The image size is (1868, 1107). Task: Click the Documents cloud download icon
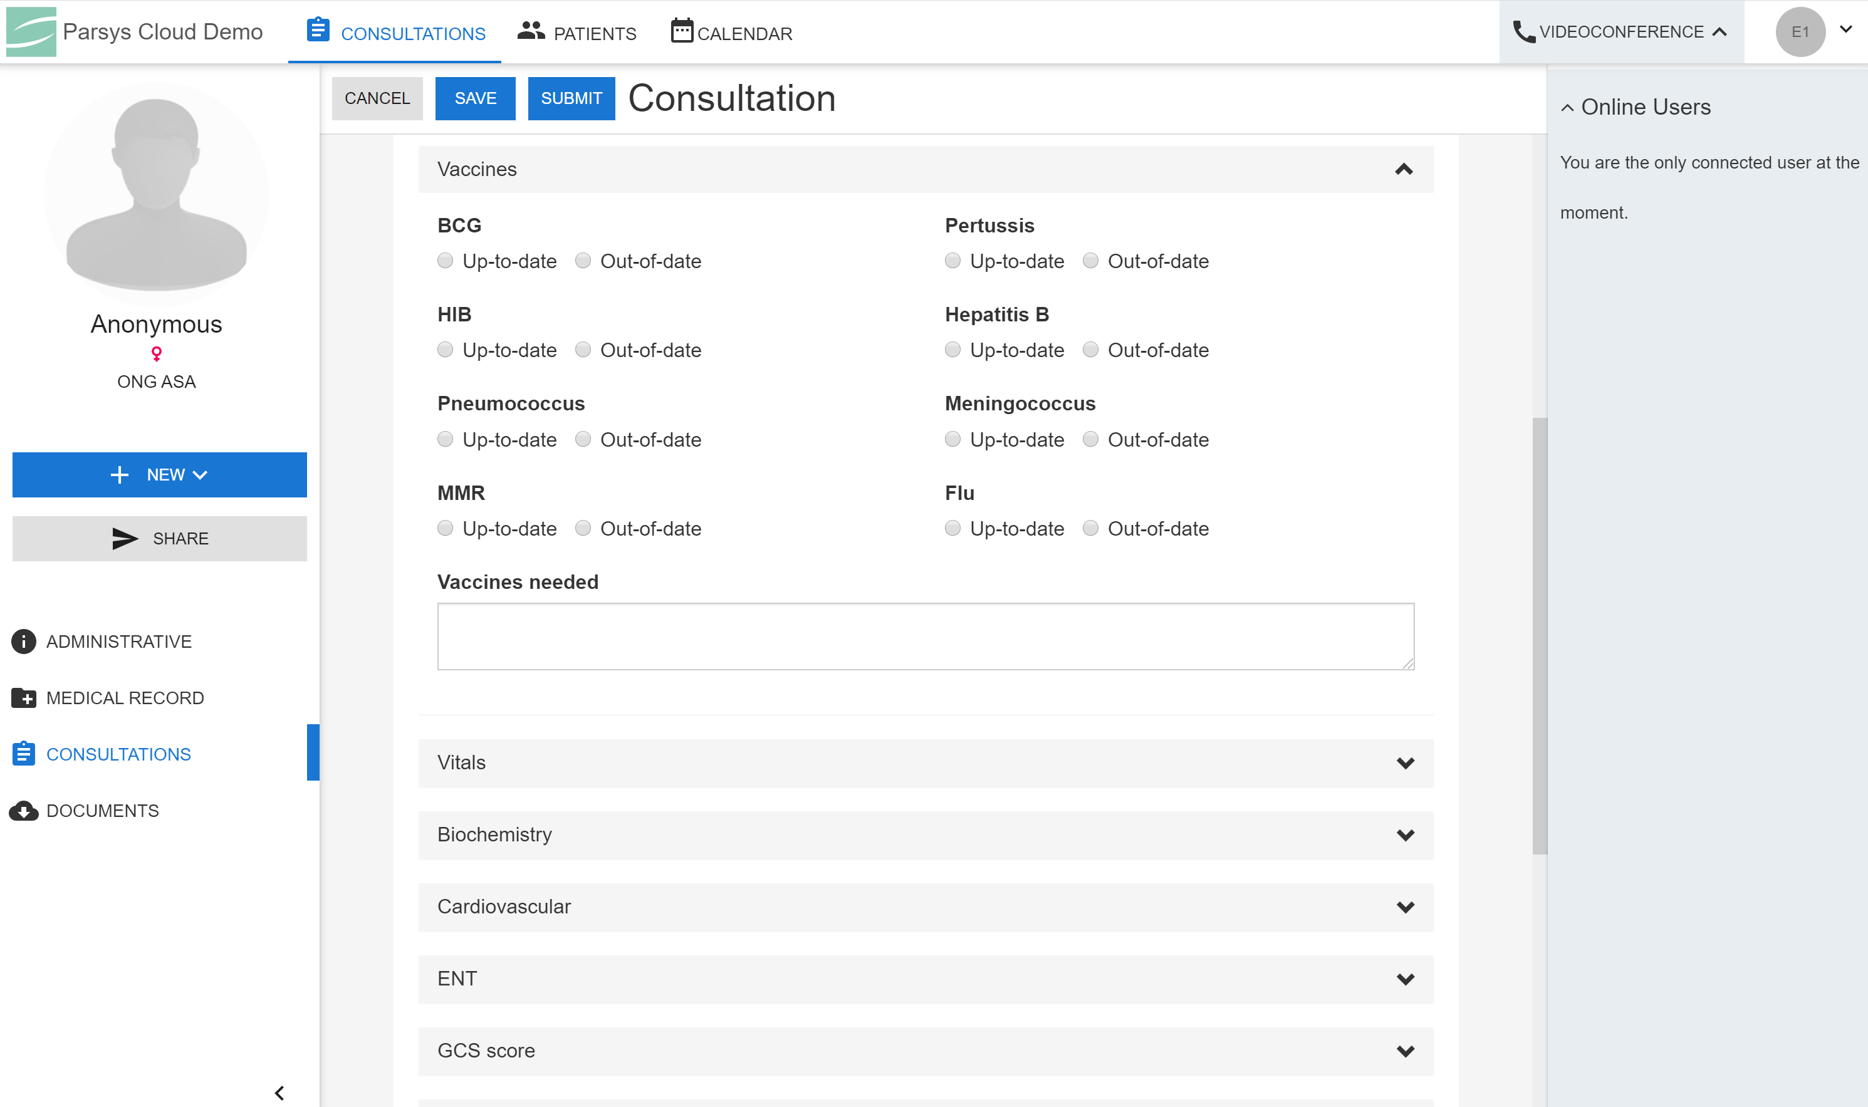point(24,811)
